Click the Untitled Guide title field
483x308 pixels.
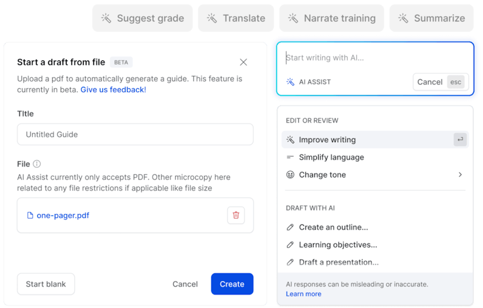135,134
